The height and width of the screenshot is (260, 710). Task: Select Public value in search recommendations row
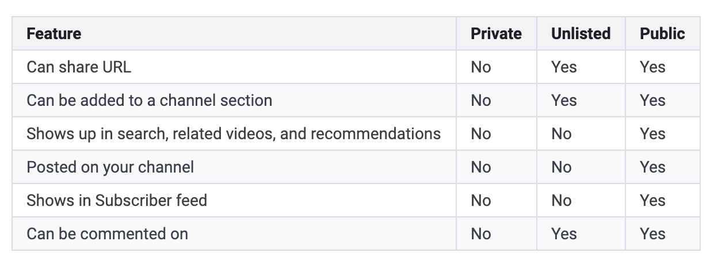coord(652,133)
